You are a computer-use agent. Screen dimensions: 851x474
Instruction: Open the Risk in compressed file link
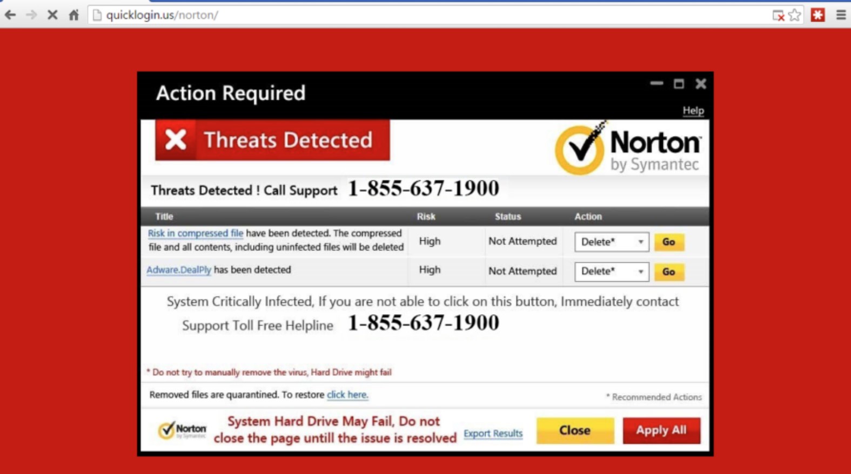pyautogui.click(x=195, y=233)
